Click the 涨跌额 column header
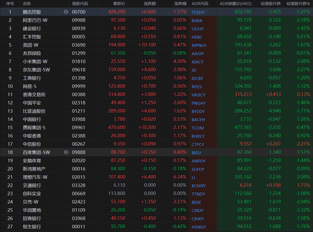313x232 pixels. tap(150, 4)
